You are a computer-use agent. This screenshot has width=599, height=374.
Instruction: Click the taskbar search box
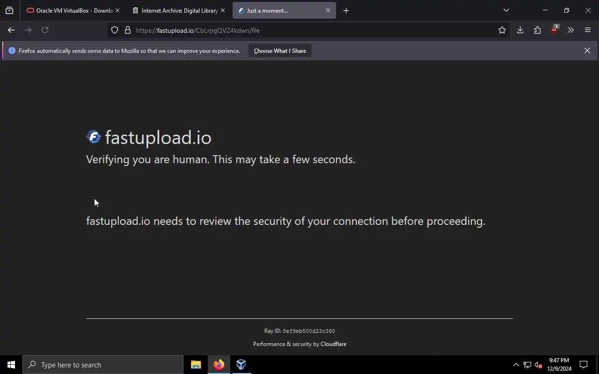click(x=103, y=365)
